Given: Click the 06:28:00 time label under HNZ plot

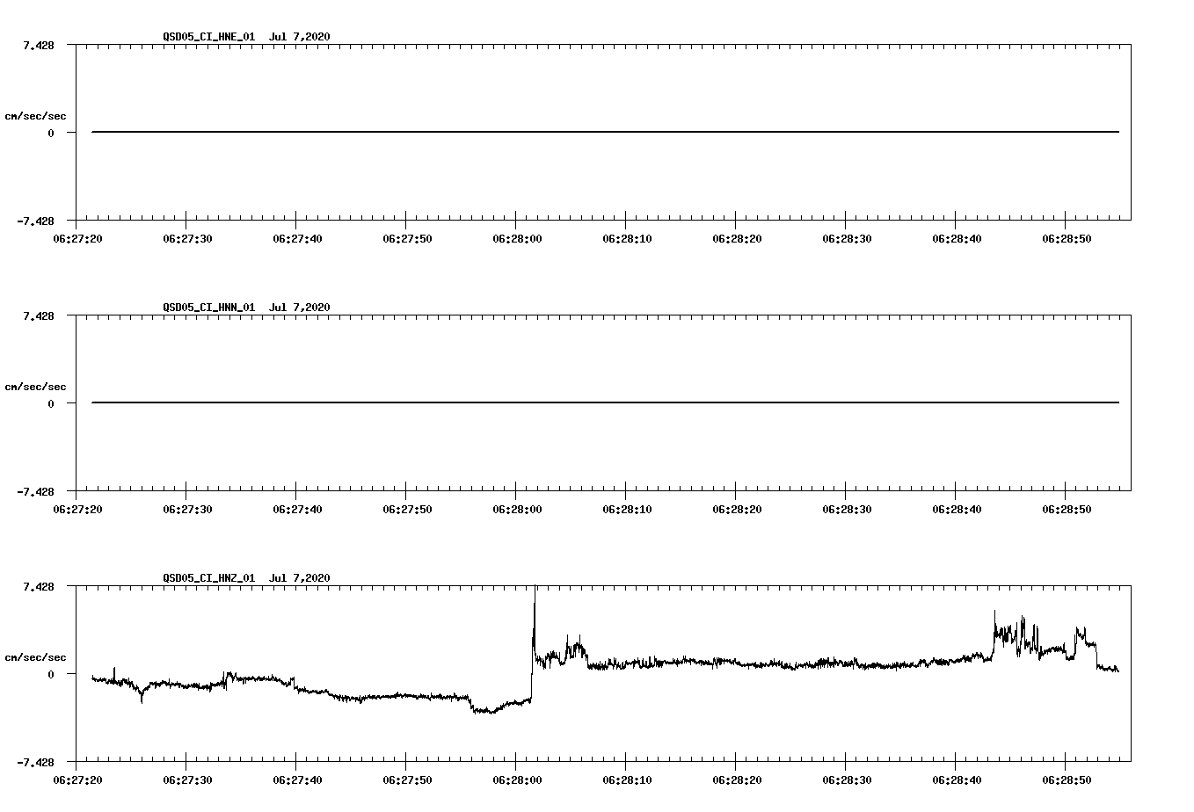Looking at the screenshot, I should click(x=516, y=780).
